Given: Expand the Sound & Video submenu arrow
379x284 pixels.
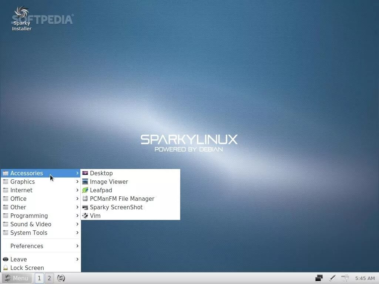Looking at the screenshot, I should click(77, 224).
